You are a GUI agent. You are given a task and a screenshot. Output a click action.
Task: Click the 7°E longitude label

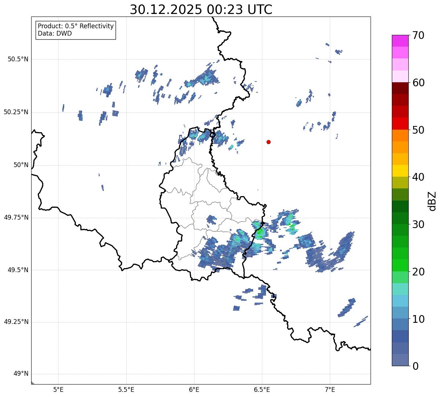coord(330,390)
